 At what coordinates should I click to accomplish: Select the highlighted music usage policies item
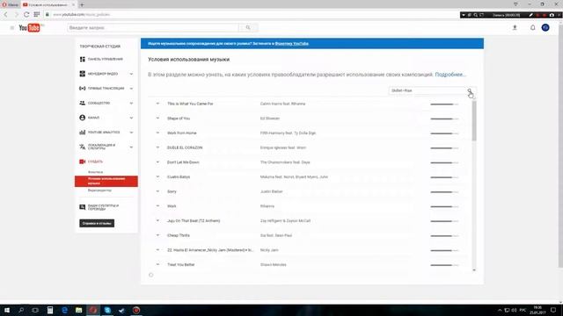click(x=106, y=181)
